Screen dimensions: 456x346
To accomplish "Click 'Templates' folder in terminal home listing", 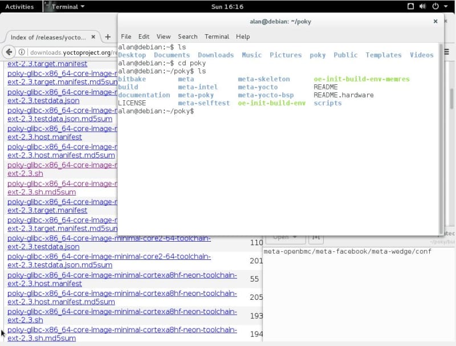I will tap(383, 55).
